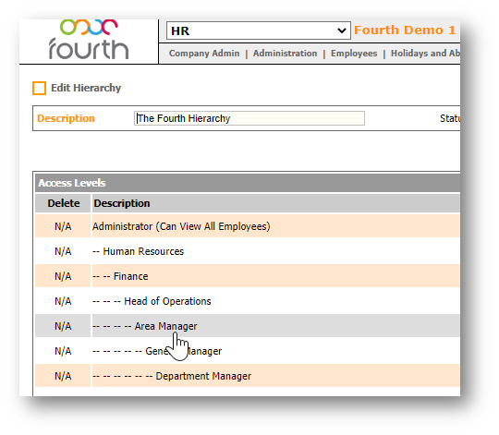Open the Holidays and Absence menu
The width and height of the screenshot is (499, 435).
coord(425,53)
